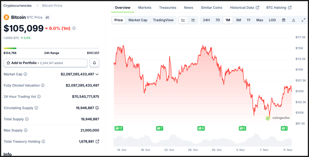This screenshot has height=157, width=309.
Task: Download the chart data
Action: tap(293, 20)
